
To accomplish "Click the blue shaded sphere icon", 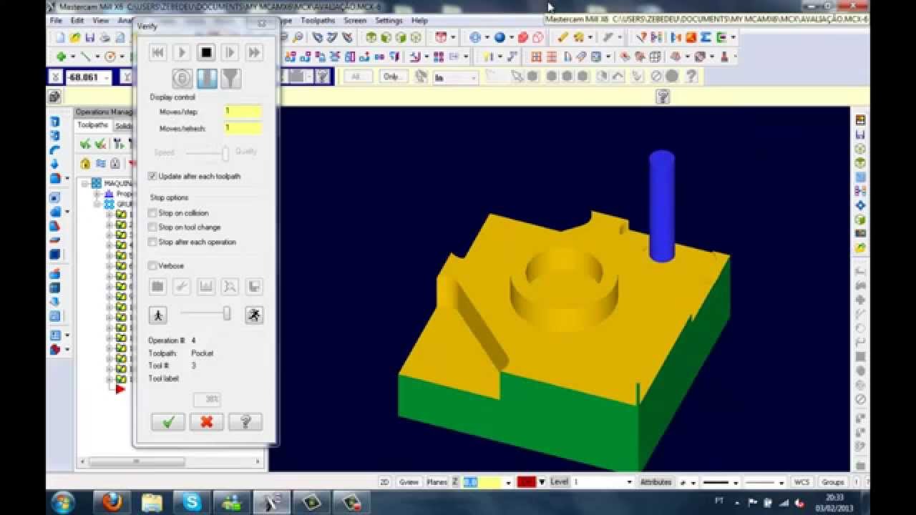I will (x=500, y=38).
